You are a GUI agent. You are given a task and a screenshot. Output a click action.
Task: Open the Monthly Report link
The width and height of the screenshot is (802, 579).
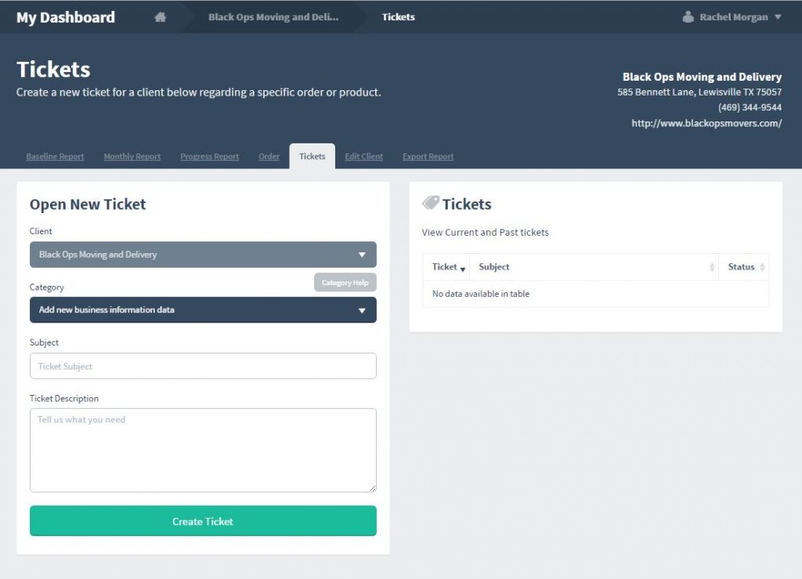[x=132, y=156]
